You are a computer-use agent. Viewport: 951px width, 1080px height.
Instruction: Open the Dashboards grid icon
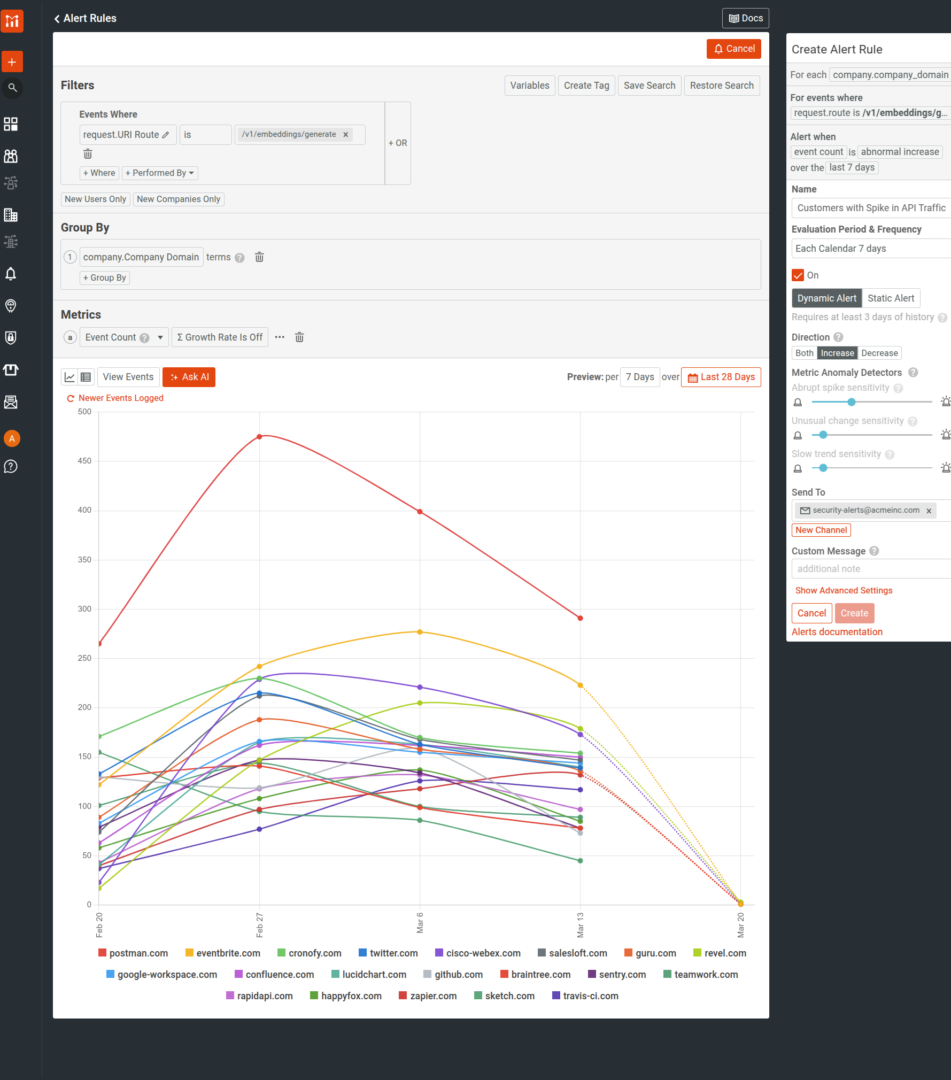(x=12, y=124)
